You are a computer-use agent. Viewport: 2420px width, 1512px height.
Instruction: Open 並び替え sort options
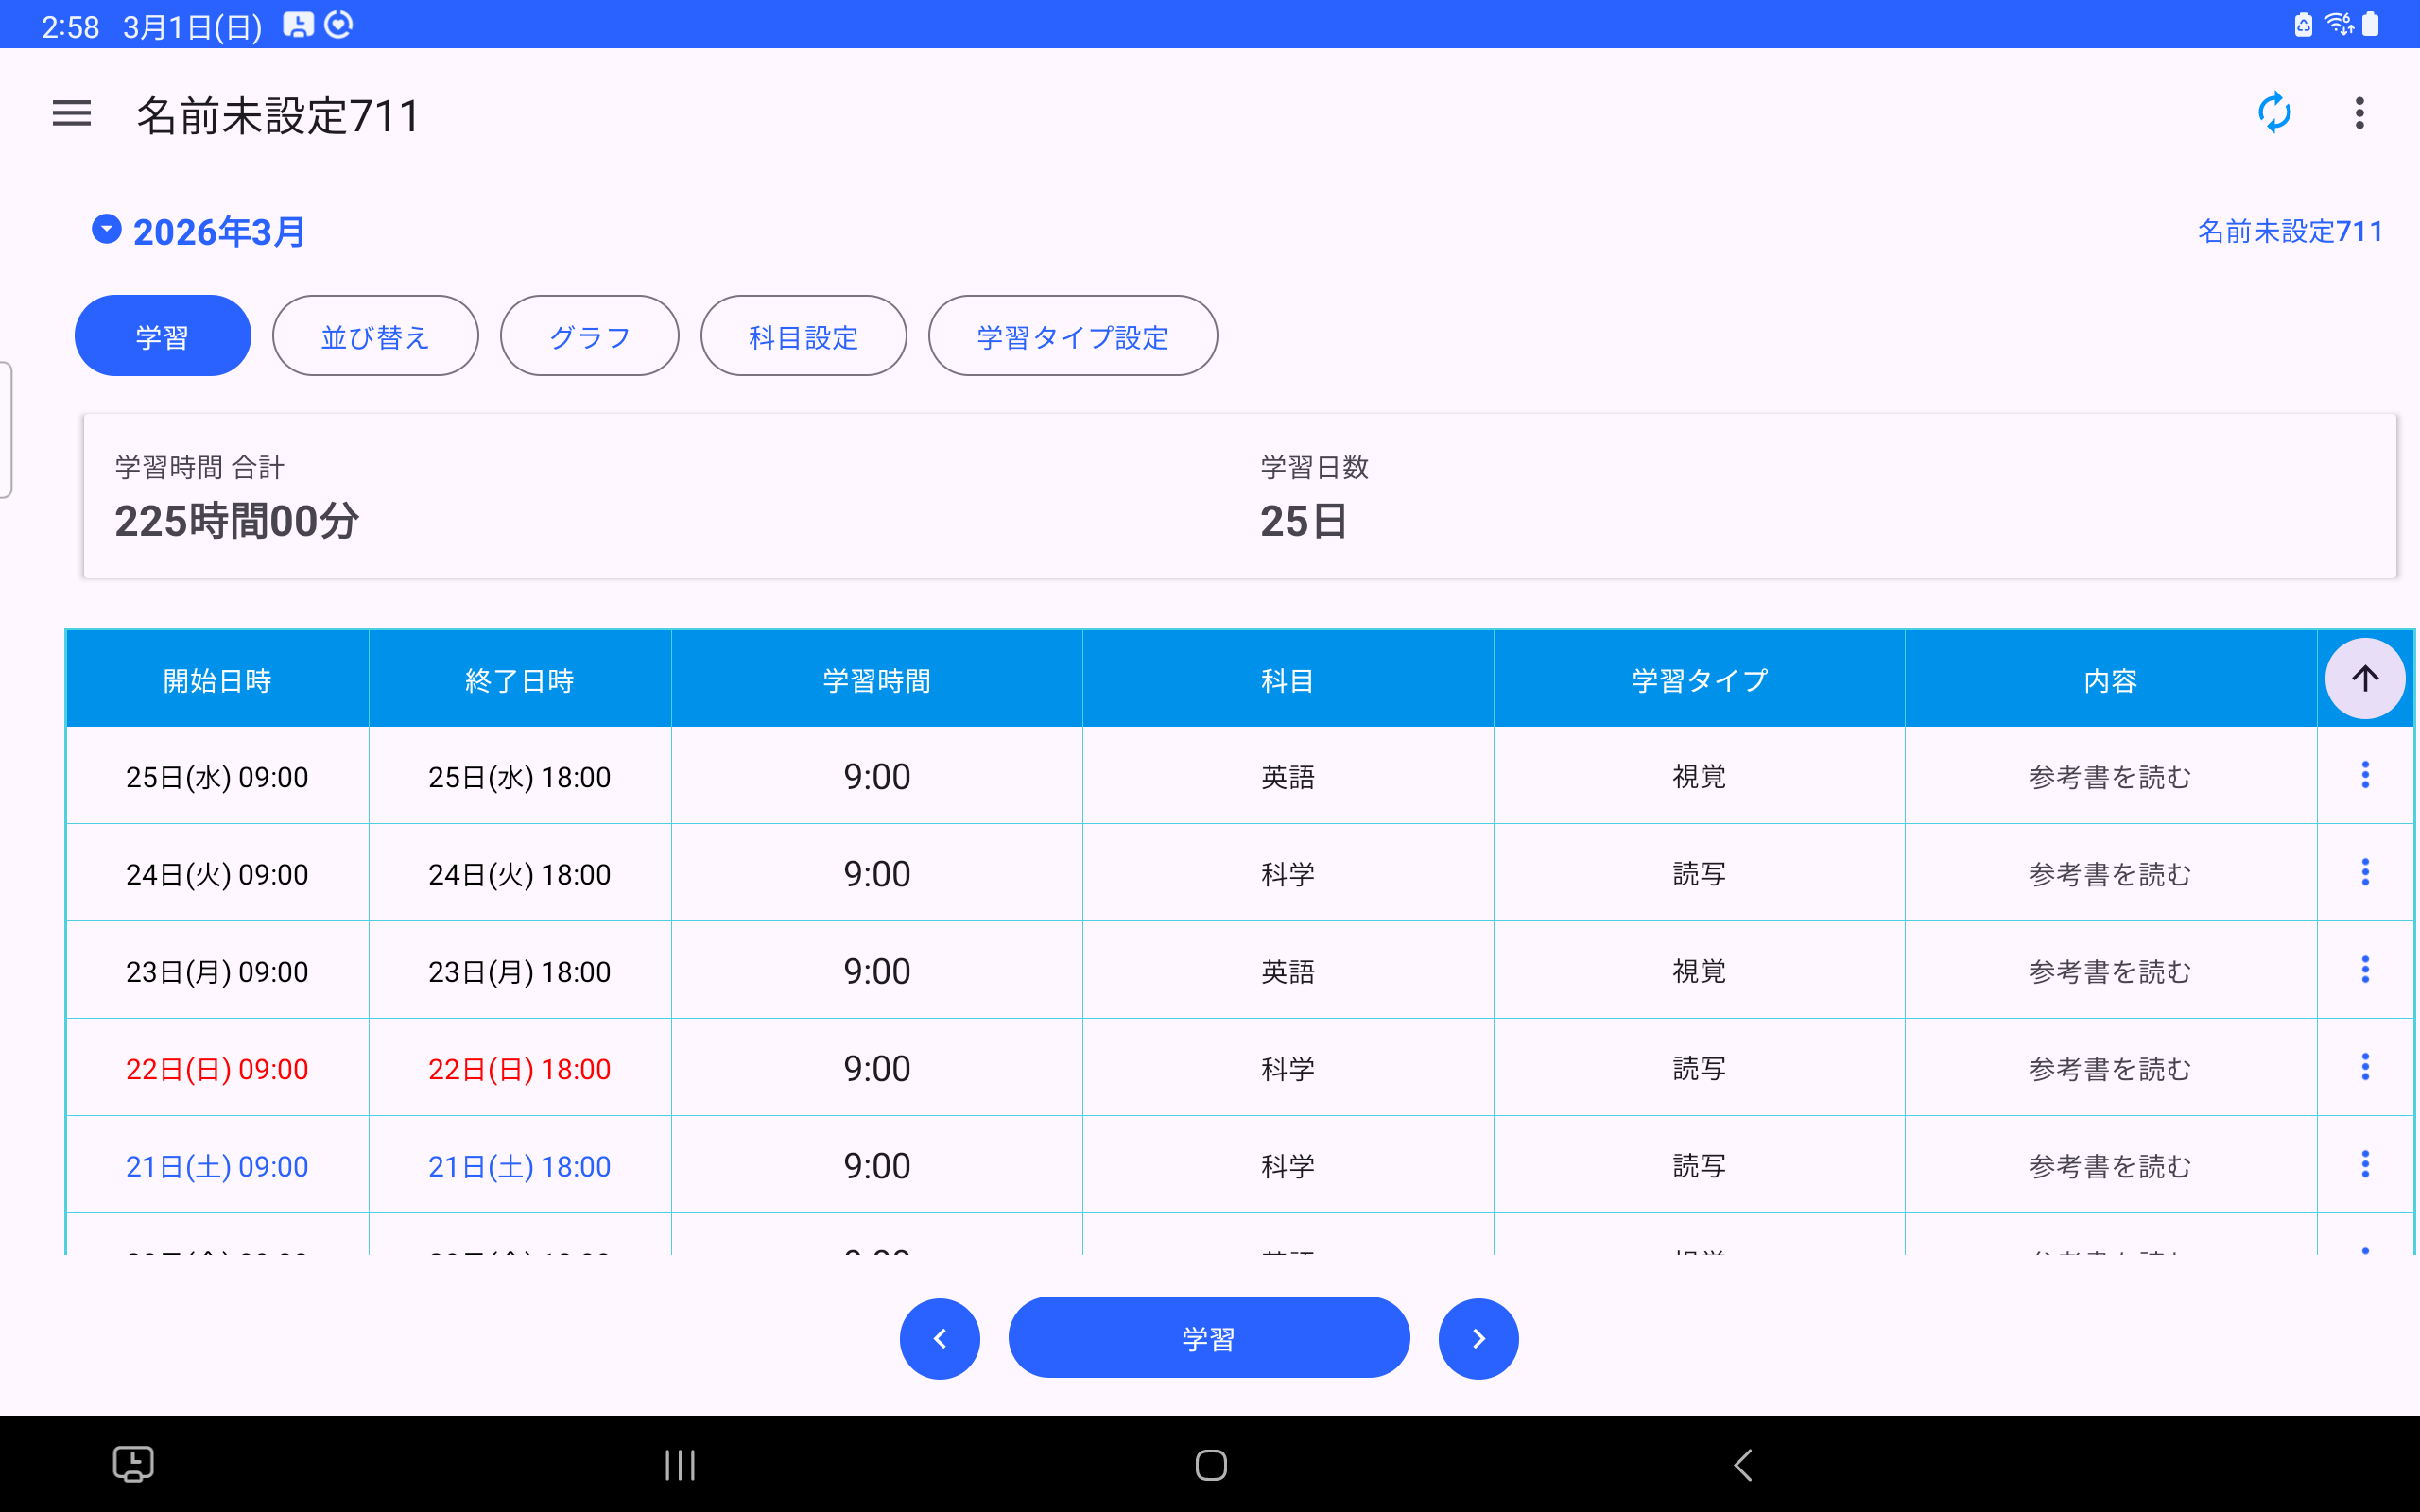click(375, 336)
